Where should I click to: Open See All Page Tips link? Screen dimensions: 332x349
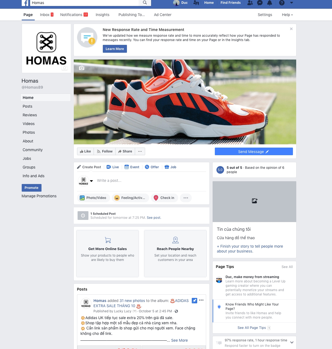[252, 328]
